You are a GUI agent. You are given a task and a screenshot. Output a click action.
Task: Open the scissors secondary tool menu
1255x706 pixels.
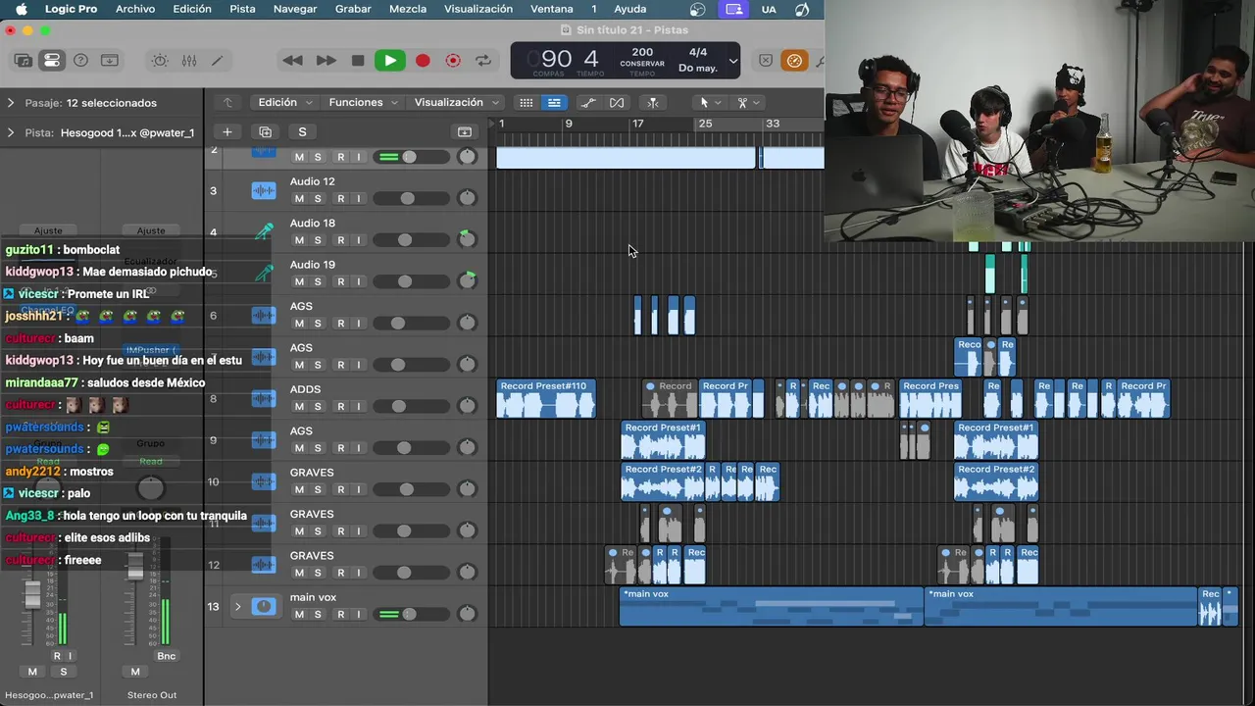(747, 102)
